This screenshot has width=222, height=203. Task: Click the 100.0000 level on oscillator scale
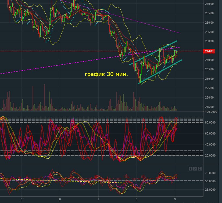coord(211,112)
